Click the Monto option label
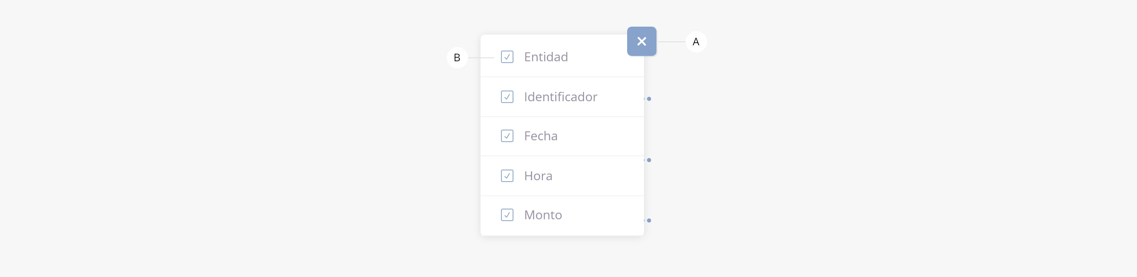The image size is (1137, 277). 543,215
